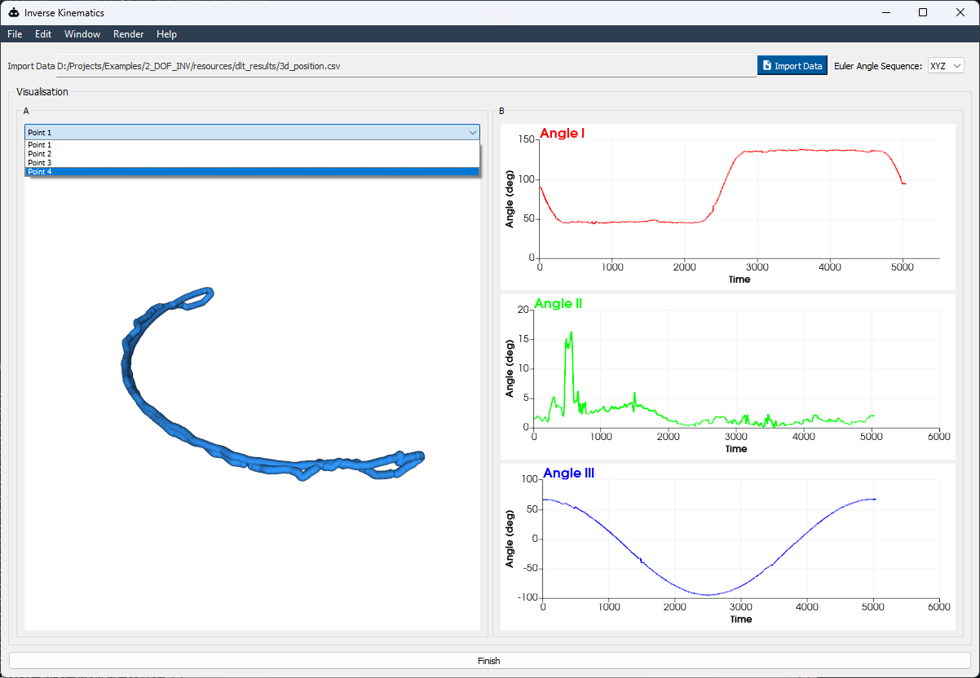Open the Edit menu
Screen dimensions: 980x678
[42, 34]
